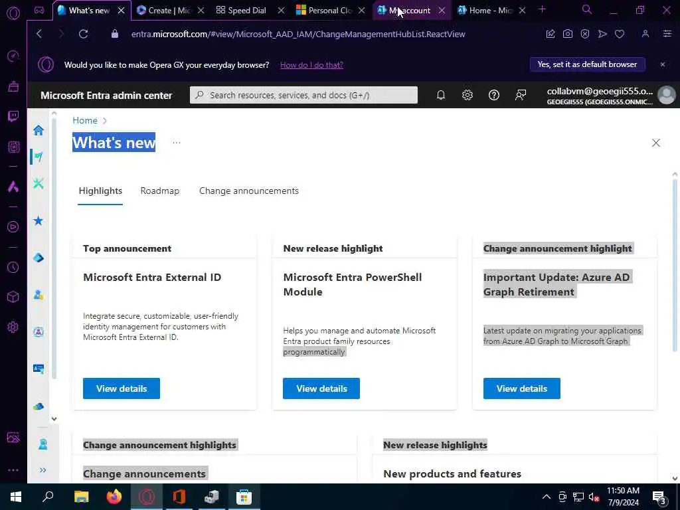The width and height of the screenshot is (680, 510).
Task: Open the Favorites star sidebar icon
Action: click(x=39, y=220)
